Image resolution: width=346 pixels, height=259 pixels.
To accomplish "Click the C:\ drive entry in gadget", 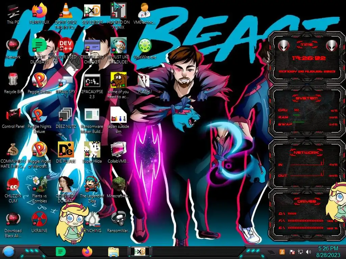I will pyautogui.click(x=288, y=213).
